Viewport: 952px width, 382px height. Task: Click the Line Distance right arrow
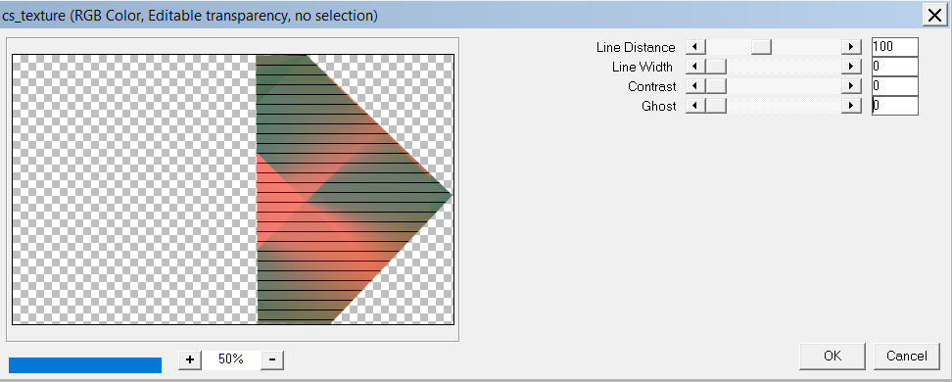(x=851, y=47)
